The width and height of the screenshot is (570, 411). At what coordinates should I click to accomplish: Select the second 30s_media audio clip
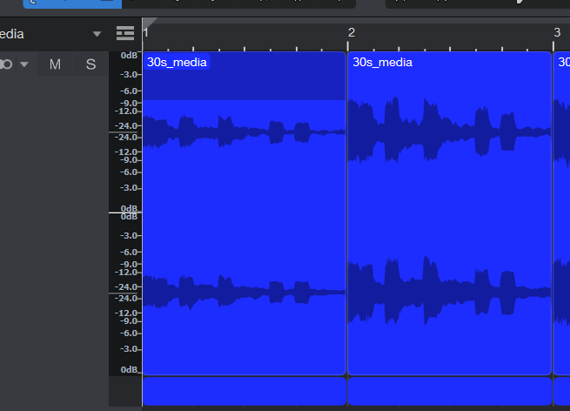click(x=449, y=213)
